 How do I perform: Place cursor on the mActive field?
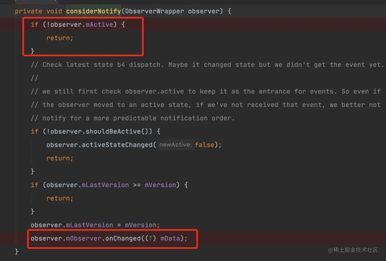coord(99,25)
